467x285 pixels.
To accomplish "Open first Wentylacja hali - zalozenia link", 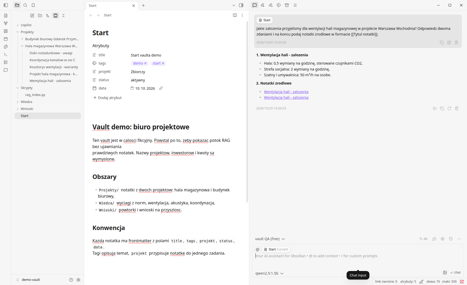I will [286, 92].
